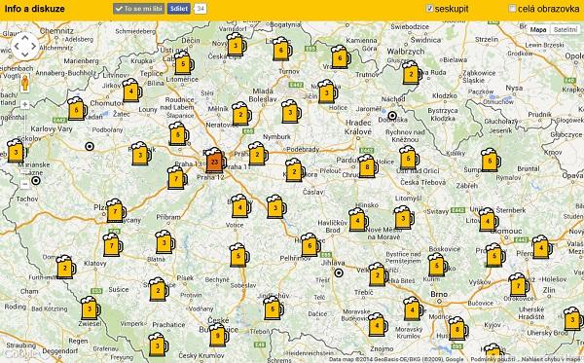The image size is (584, 363).
Task: Select single dot marker near Mariánské Lázně
Action: (36, 181)
